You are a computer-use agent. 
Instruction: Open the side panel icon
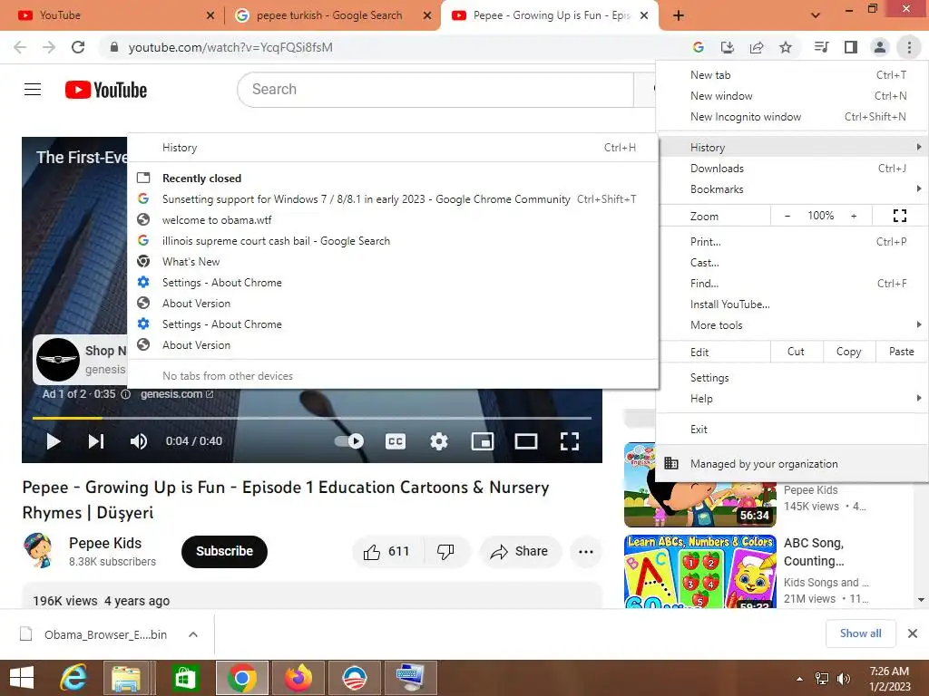pos(851,47)
